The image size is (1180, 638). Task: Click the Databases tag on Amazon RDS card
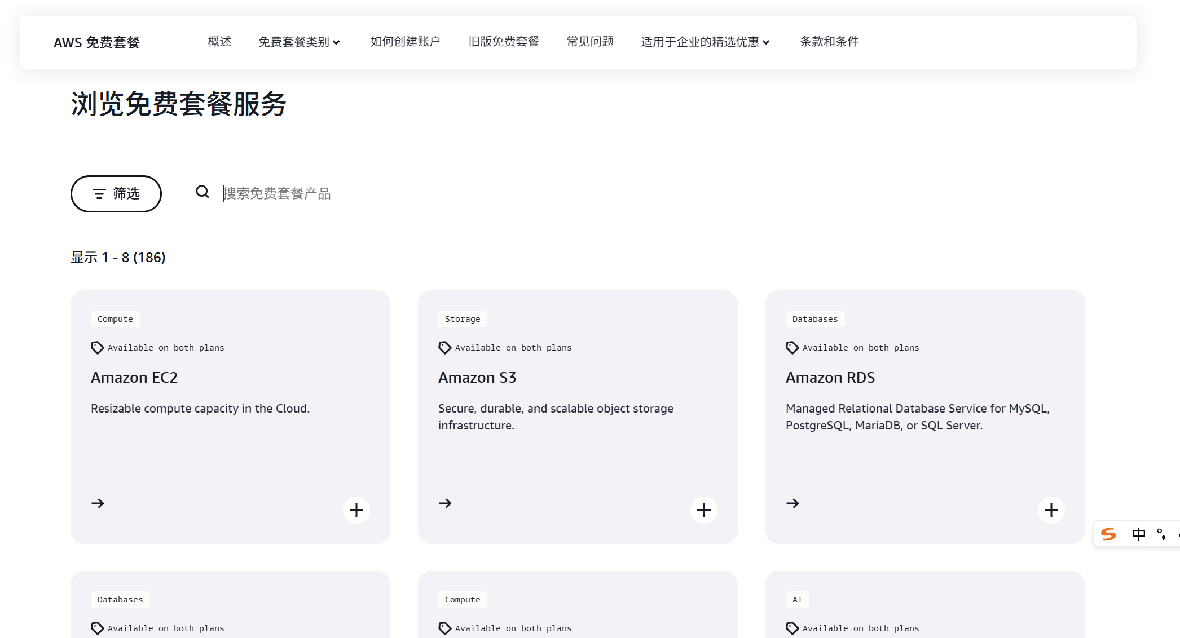coord(815,319)
